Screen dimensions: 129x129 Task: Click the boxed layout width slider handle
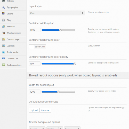point(58,92)
